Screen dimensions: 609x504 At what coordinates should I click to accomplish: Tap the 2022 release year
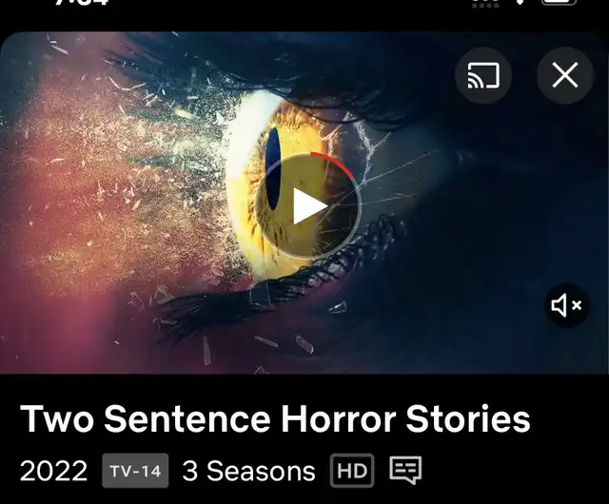[53, 471]
